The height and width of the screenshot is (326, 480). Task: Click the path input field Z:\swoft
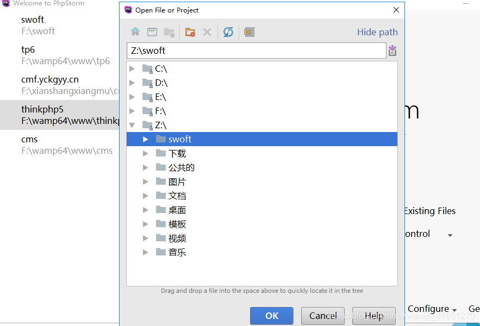coord(256,51)
